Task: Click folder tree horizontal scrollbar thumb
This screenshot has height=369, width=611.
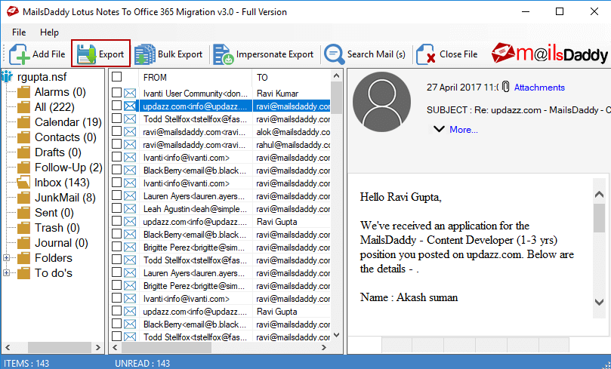Action: point(59,347)
